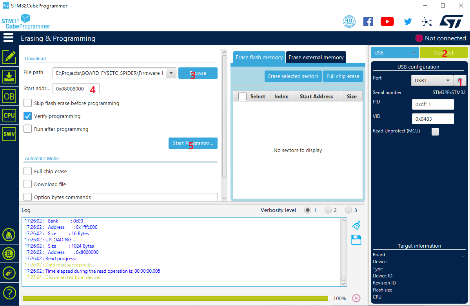Image resolution: width=470 pixels, height=306 pixels.
Task: Click the STM32FxSTM32 serial number value
Action: 449,92
